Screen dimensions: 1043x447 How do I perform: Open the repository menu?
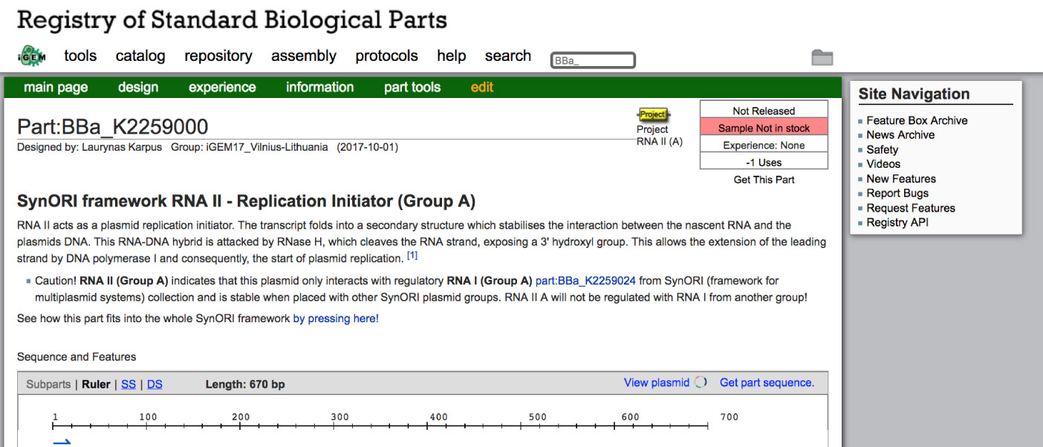(218, 56)
